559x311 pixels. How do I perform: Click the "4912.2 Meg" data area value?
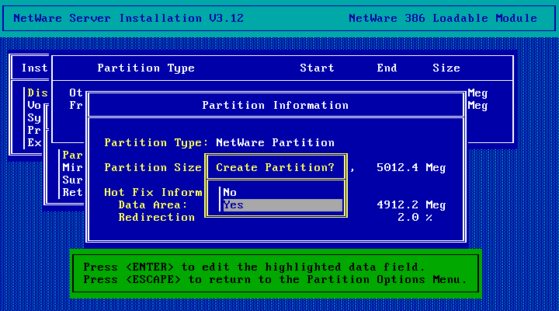pos(411,205)
